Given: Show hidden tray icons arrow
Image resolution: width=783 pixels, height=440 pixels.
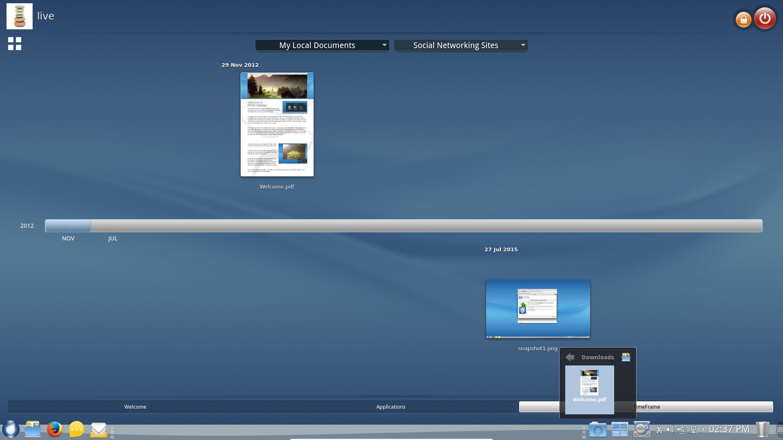Looking at the screenshot, I should (x=703, y=429).
